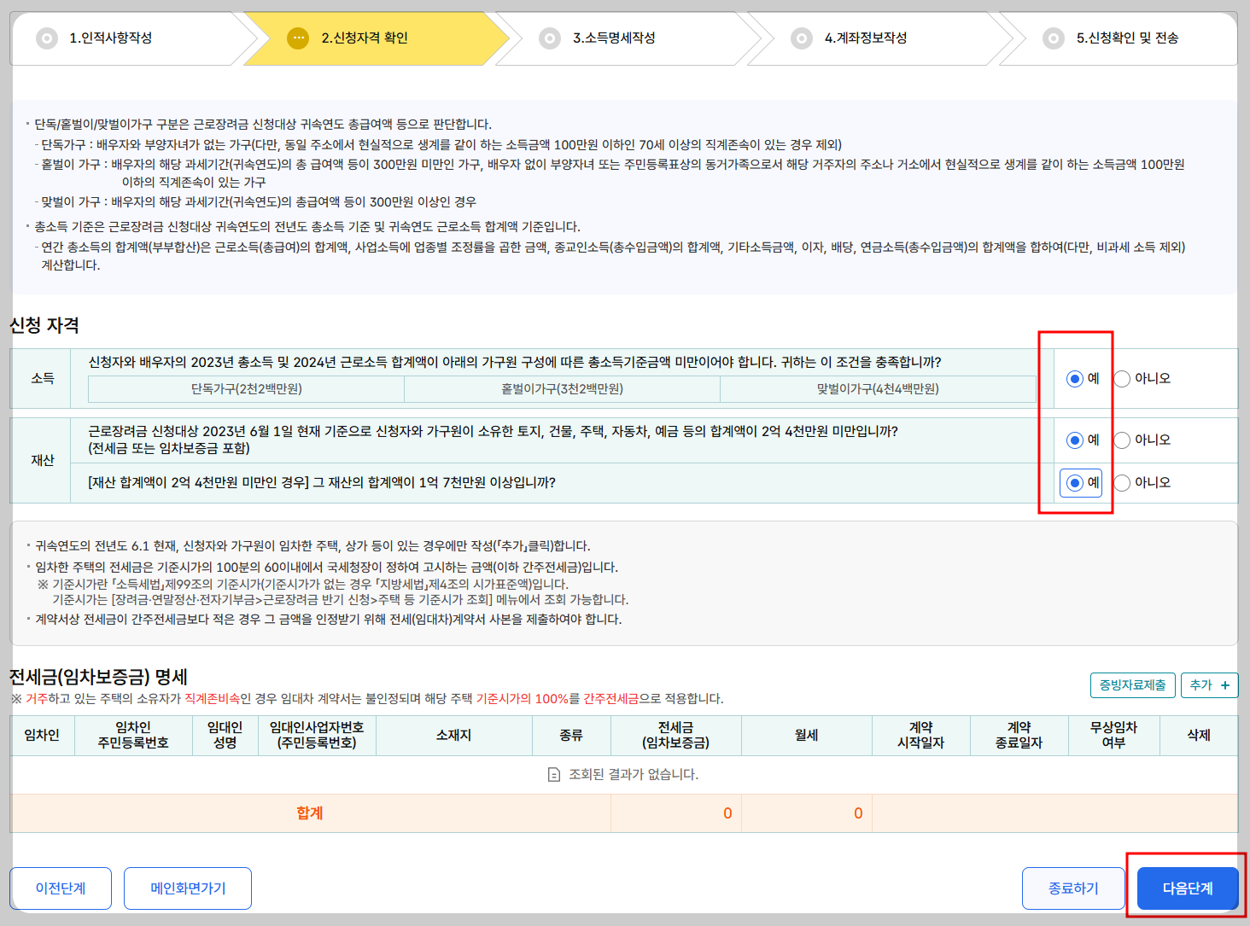Switch to the 3.소득명세작성 step tab
The width and height of the screenshot is (1250, 926).
(615, 38)
